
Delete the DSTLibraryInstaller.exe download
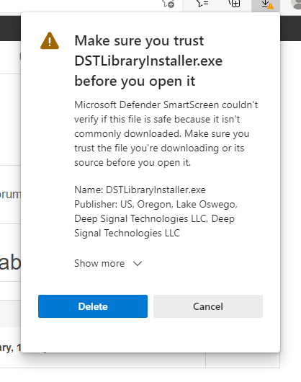pos(93,306)
